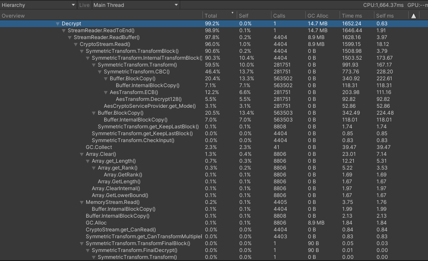Select GC.Collect row
This screenshot has width=428, height=261.
[x=214, y=147]
